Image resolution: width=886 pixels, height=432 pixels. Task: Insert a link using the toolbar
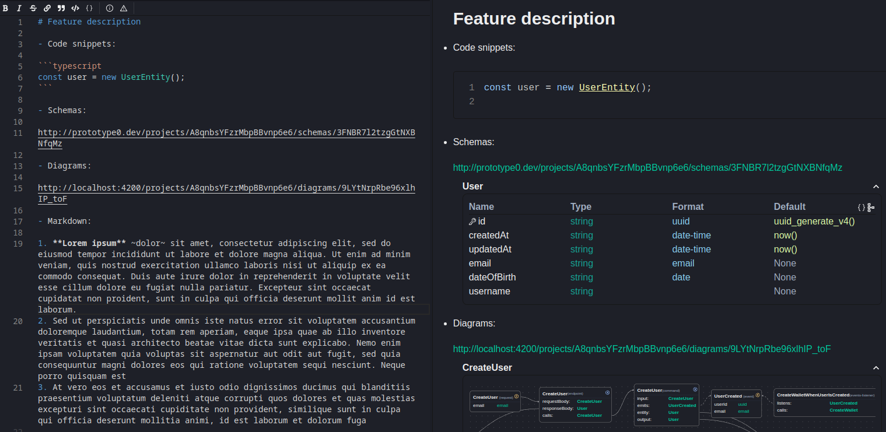coord(47,8)
